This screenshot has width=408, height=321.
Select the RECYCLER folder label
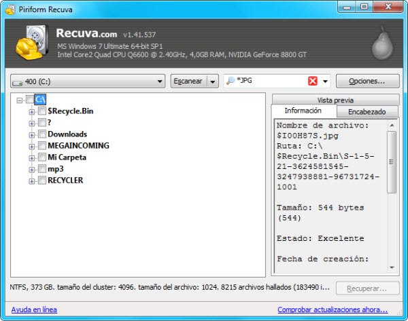(65, 181)
